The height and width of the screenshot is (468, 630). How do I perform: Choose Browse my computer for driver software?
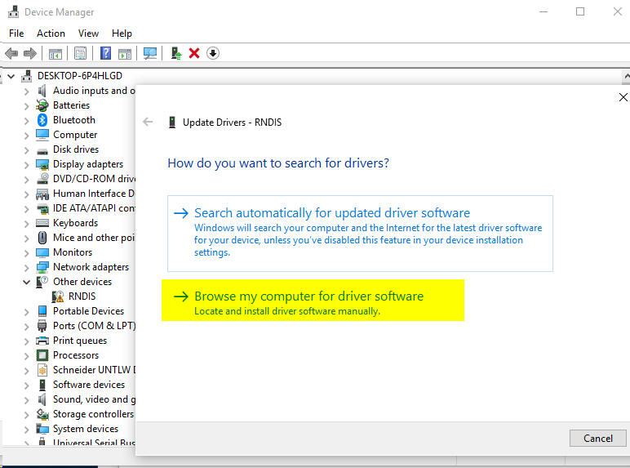[x=313, y=301]
